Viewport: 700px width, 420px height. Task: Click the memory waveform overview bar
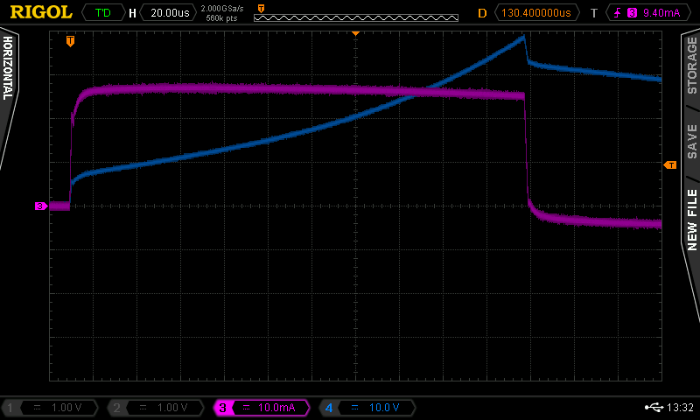[x=355, y=17]
